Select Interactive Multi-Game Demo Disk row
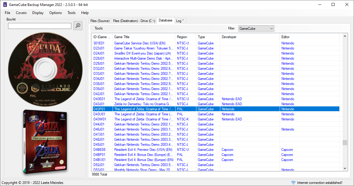 coord(216,58)
